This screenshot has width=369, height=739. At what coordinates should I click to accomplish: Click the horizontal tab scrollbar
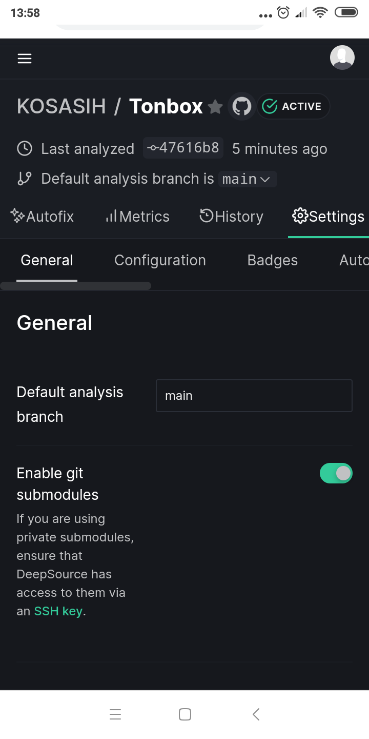76,286
